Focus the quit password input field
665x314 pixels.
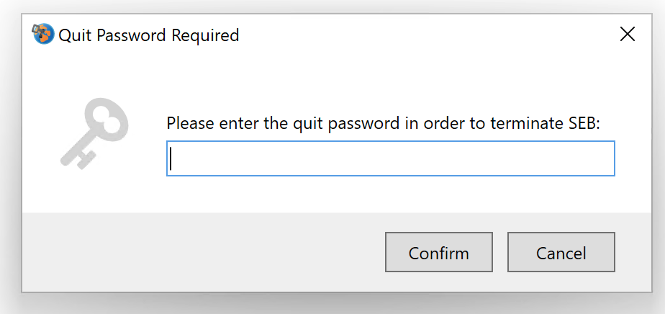390,158
